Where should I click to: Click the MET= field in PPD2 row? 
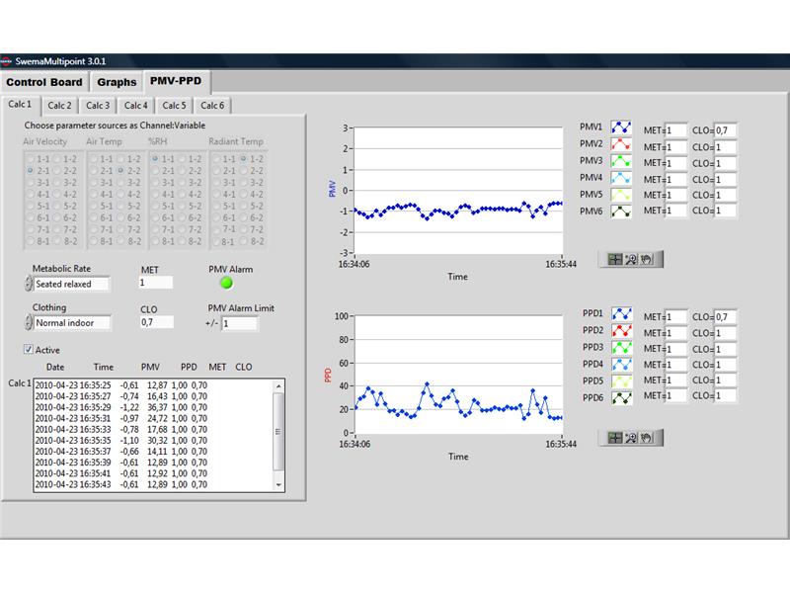click(675, 333)
